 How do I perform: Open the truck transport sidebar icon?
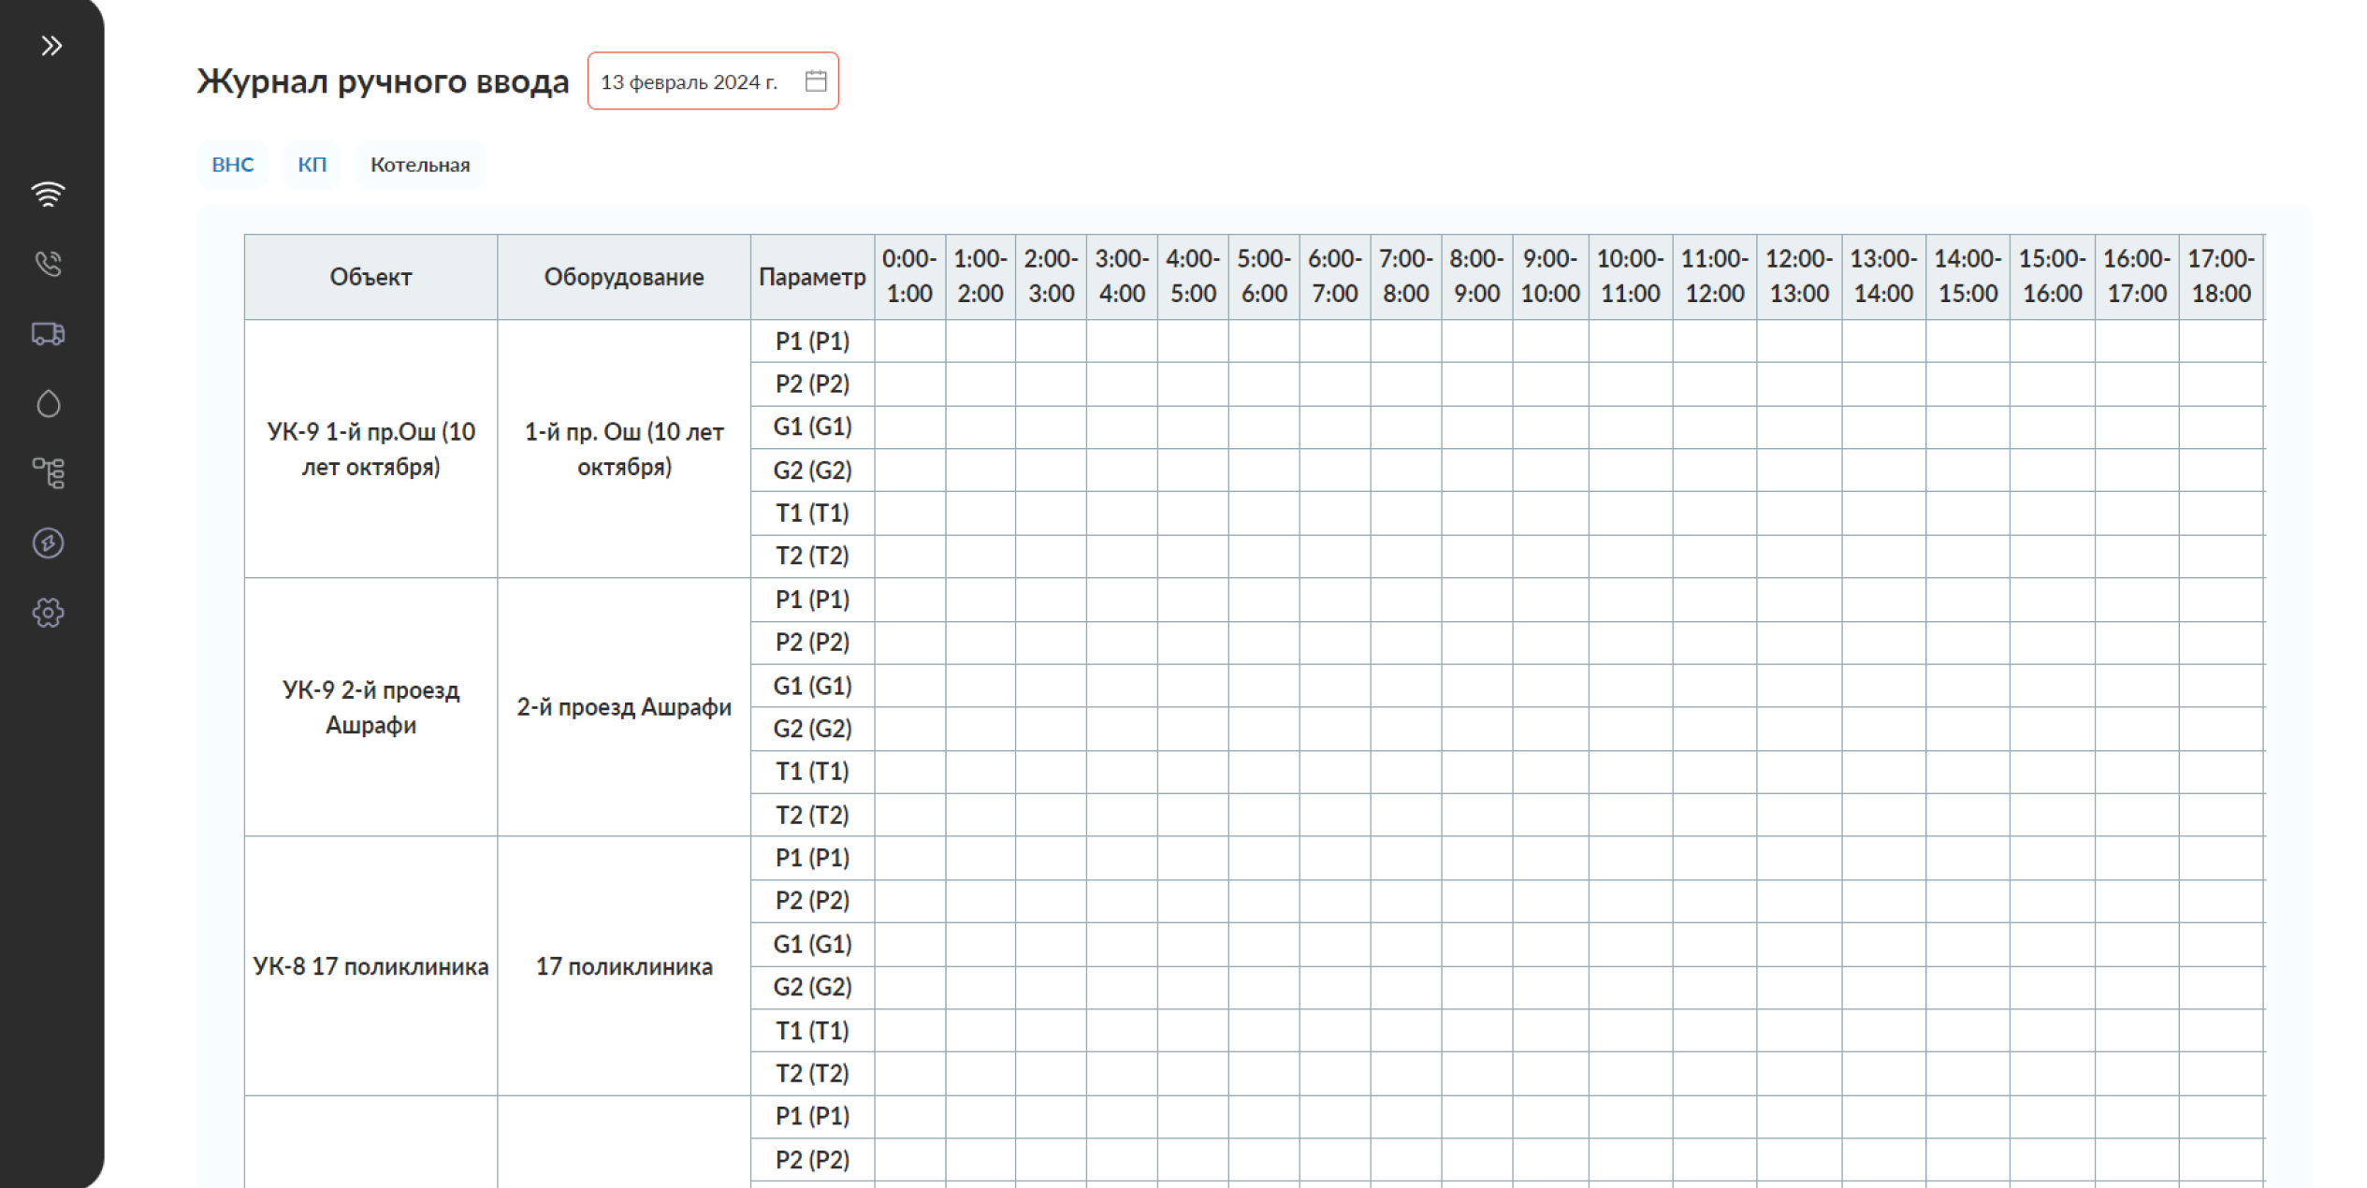[x=49, y=334]
